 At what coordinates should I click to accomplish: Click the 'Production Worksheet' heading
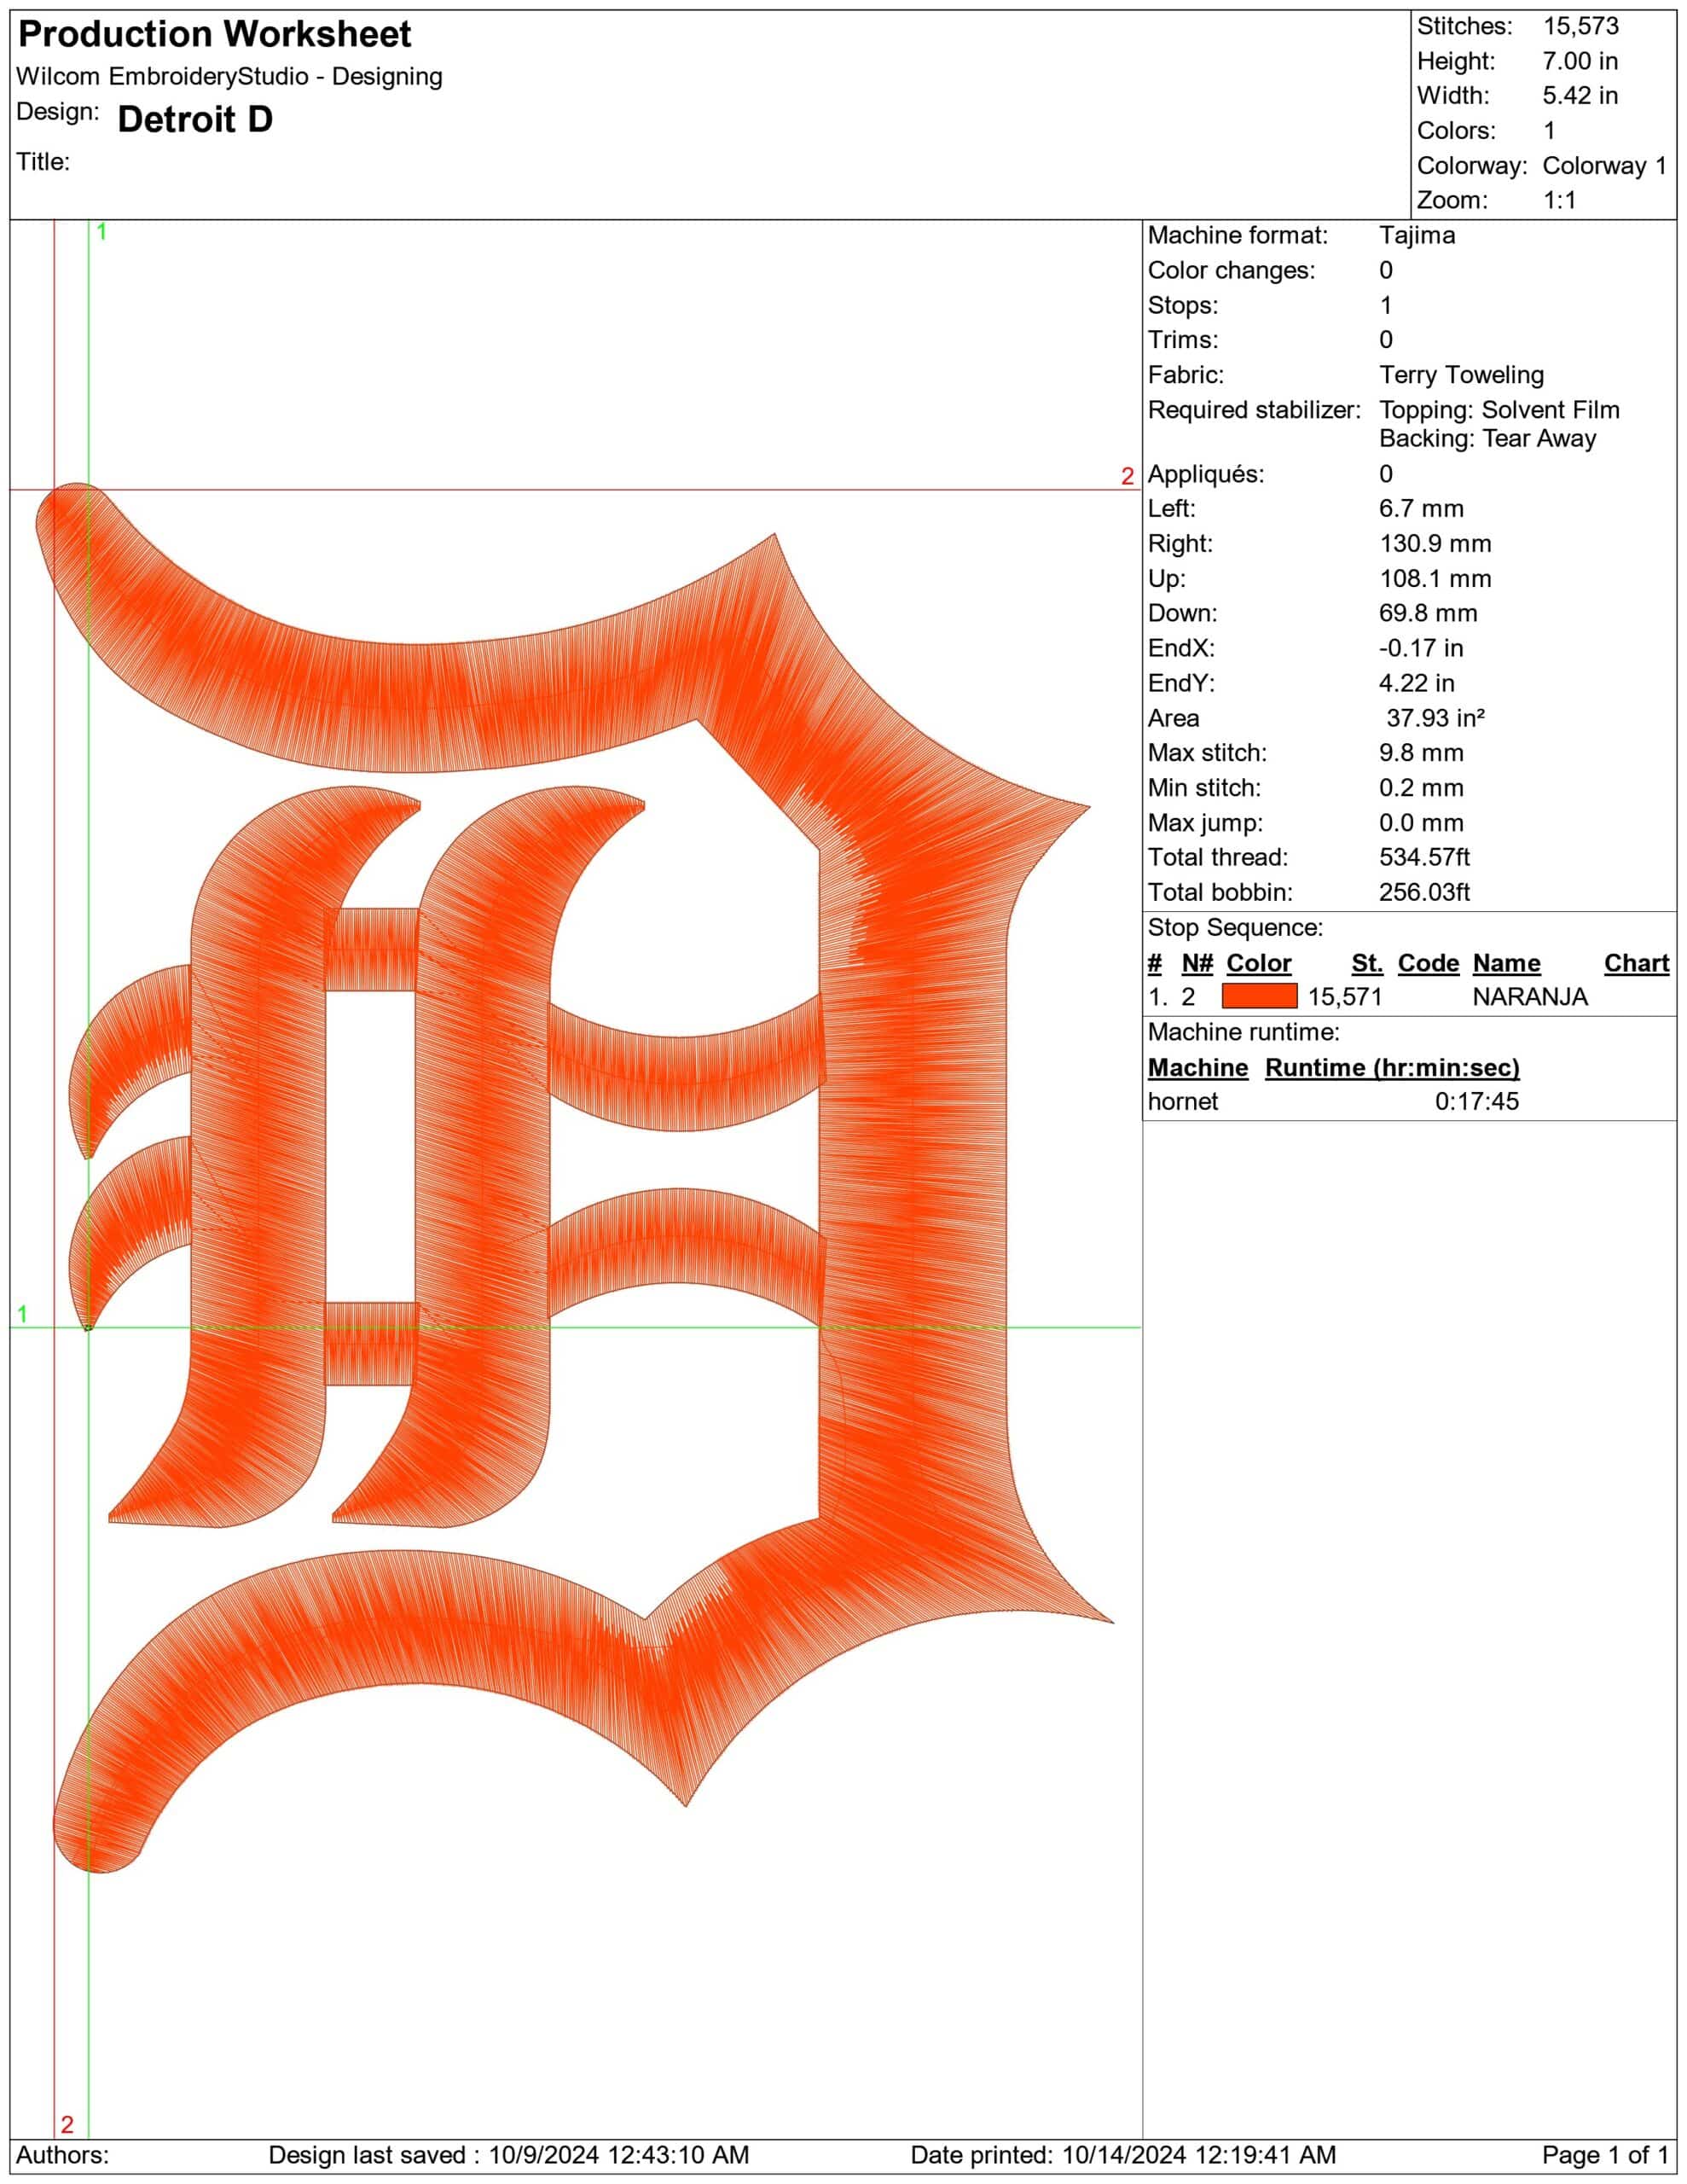pos(214,35)
